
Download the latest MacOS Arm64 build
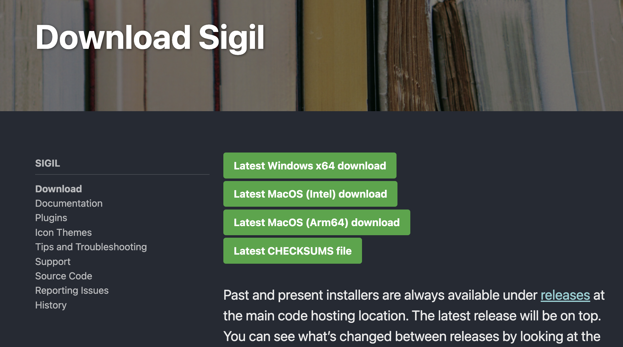click(x=317, y=222)
